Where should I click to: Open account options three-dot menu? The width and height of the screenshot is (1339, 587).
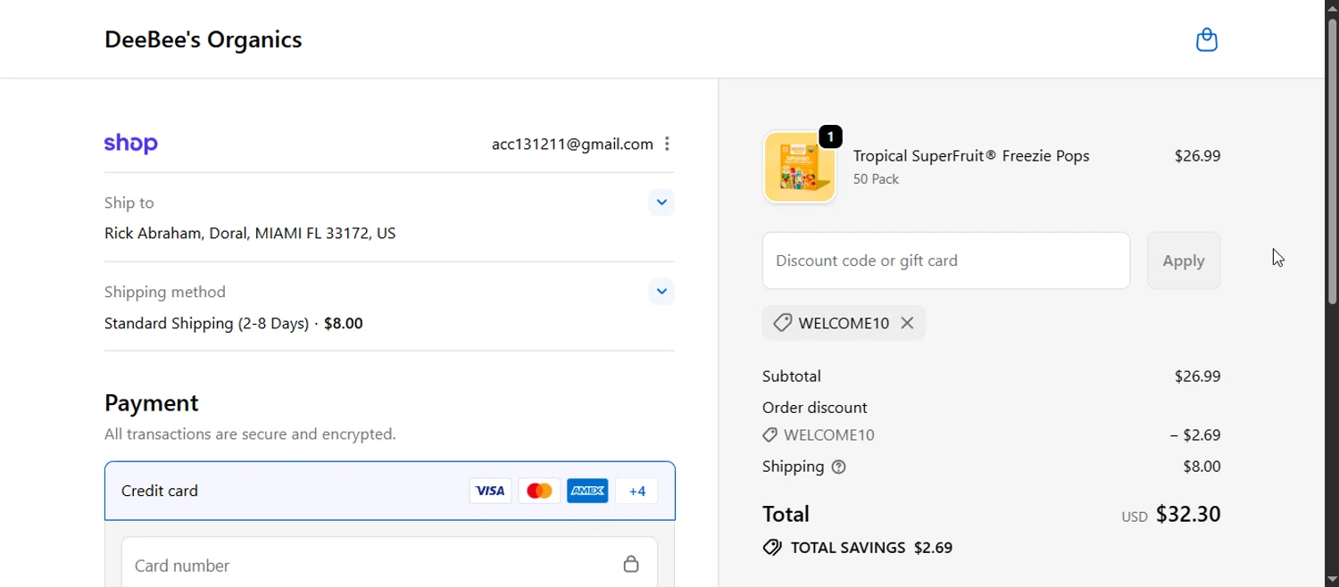[x=667, y=144]
